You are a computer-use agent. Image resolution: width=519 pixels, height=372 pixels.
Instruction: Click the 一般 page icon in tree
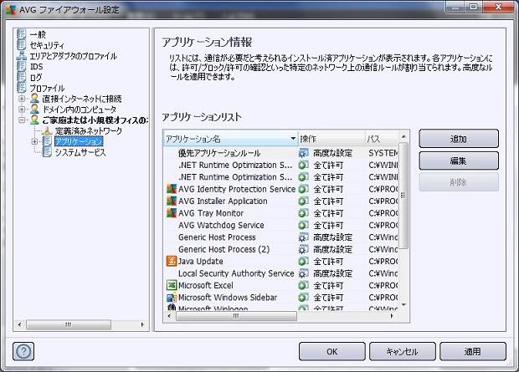22,34
